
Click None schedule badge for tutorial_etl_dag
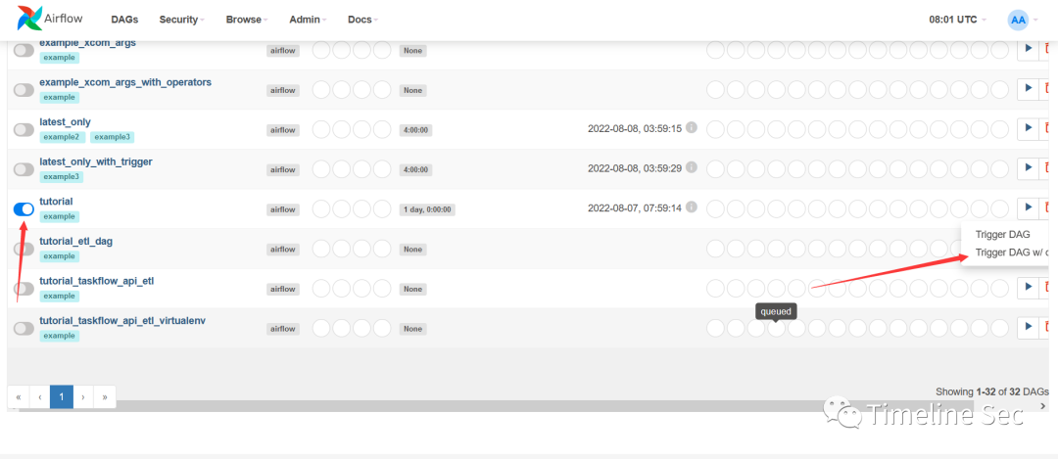tap(412, 250)
